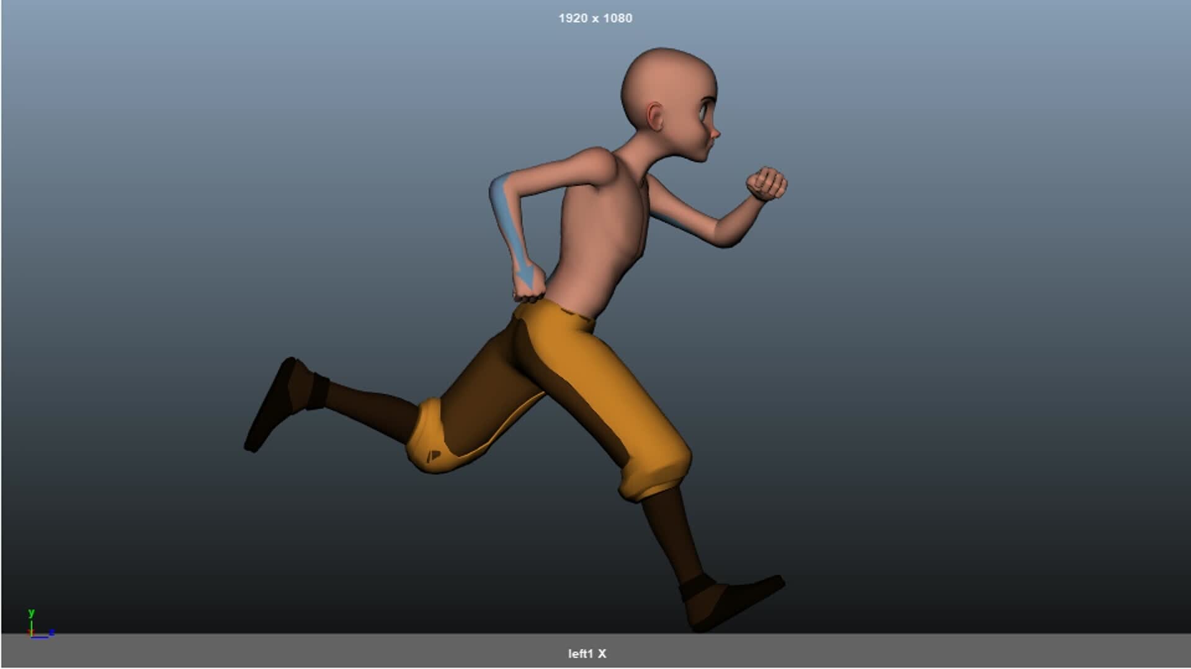This screenshot has width=1191, height=669.
Task: Click the 1920 x 1080 resolution label
Action: coord(595,19)
